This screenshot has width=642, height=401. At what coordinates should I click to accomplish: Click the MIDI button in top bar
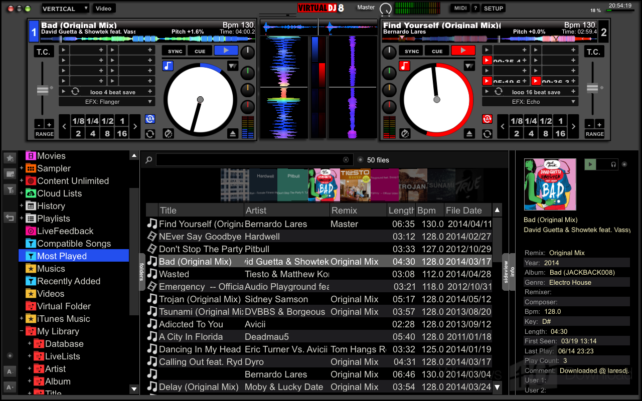(460, 8)
